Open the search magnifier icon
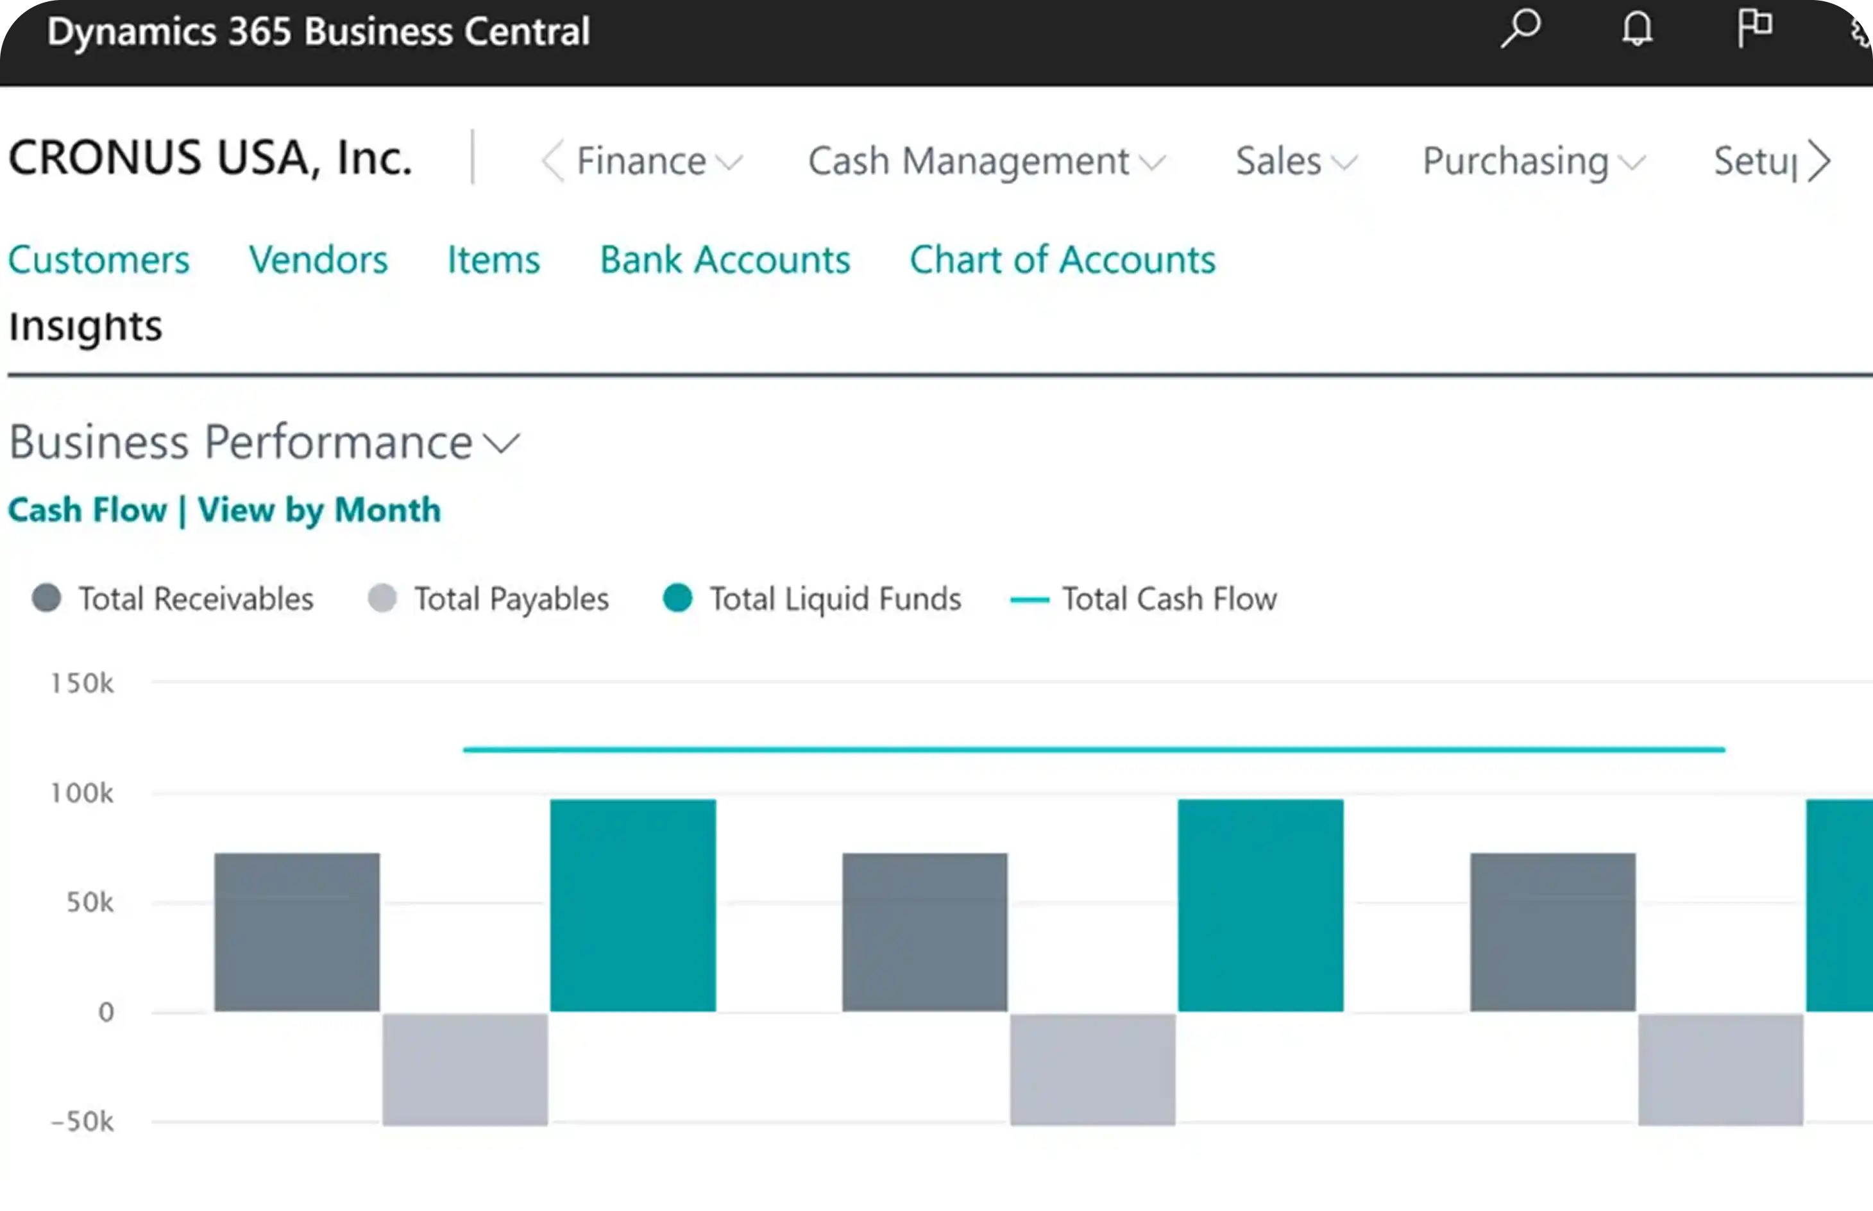The width and height of the screenshot is (1873, 1211). [x=1520, y=30]
